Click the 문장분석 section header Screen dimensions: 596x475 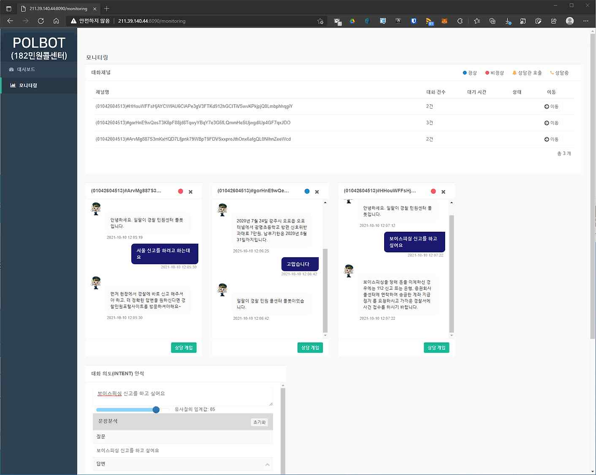pyautogui.click(x=183, y=421)
